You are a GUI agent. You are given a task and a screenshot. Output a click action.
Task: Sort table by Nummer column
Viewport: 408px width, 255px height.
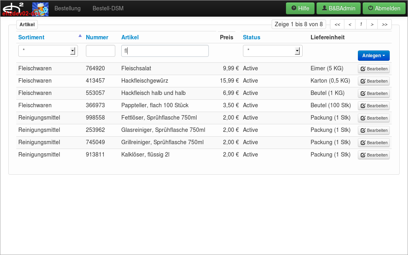tap(97, 37)
